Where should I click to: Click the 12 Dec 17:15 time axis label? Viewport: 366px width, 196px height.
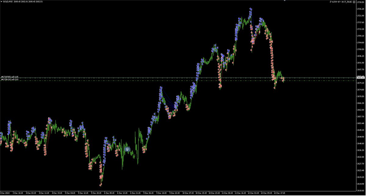coord(280,193)
